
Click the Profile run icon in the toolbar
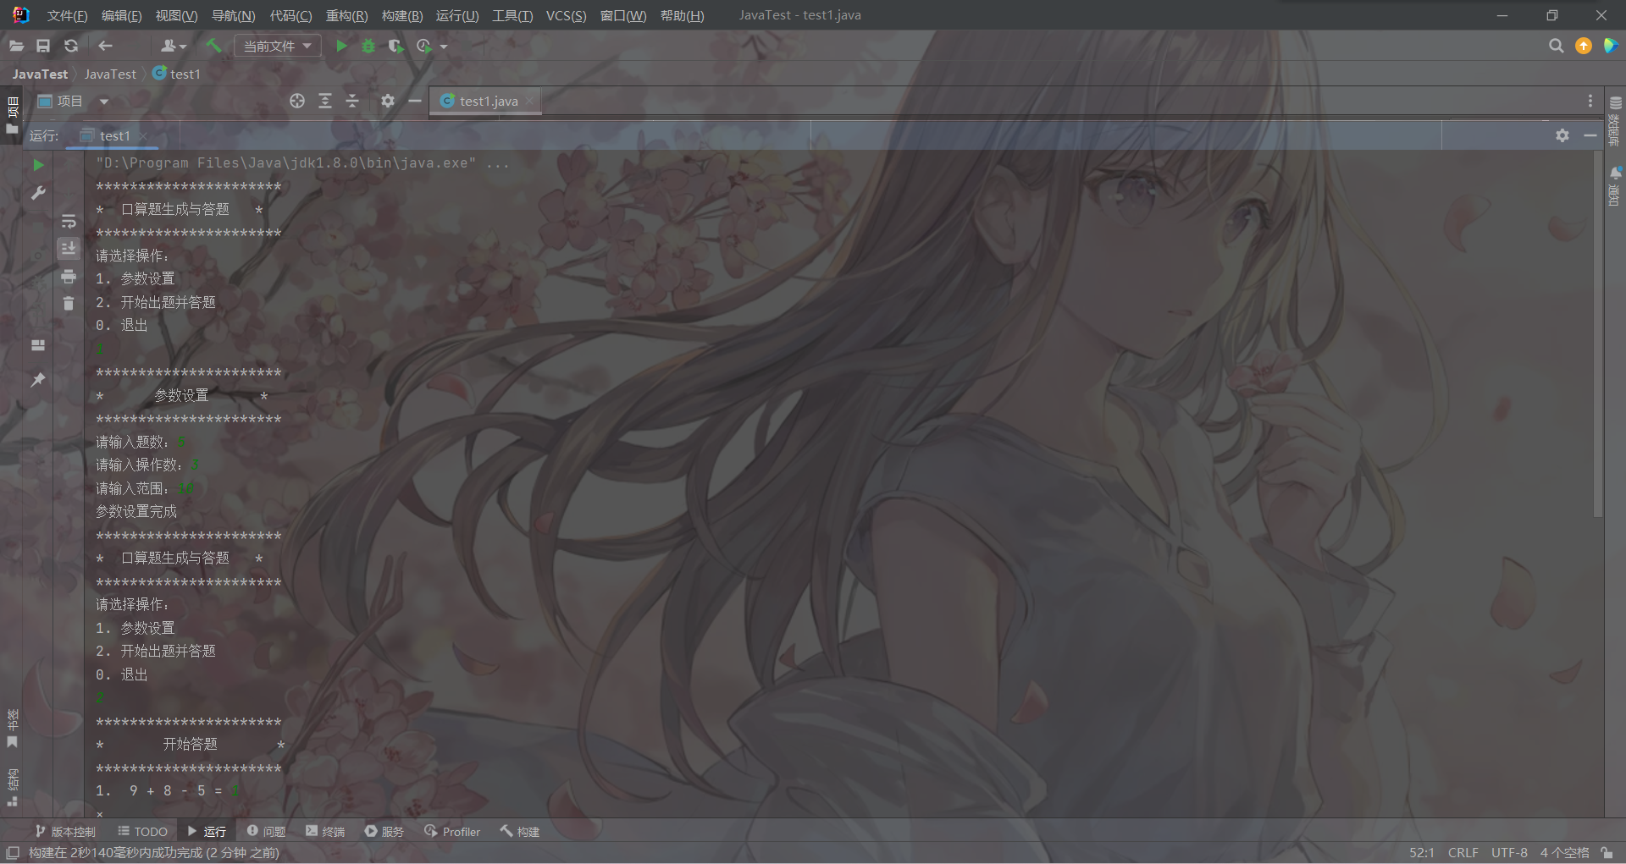pyautogui.click(x=424, y=46)
